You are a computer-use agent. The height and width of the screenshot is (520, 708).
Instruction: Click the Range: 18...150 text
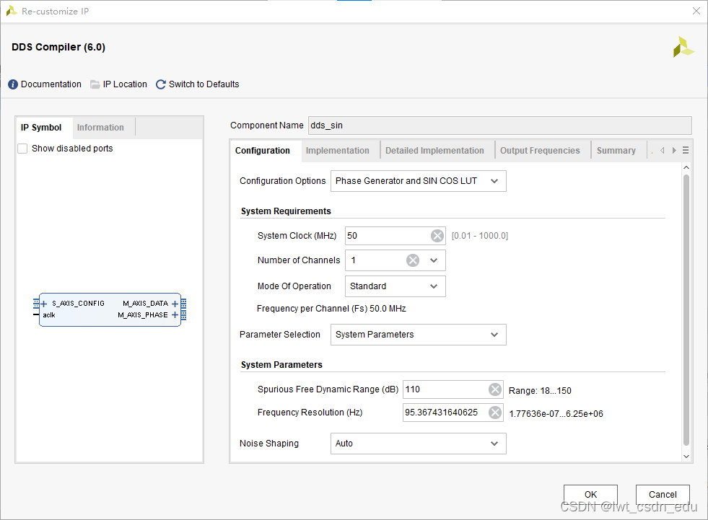pos(540,391)
